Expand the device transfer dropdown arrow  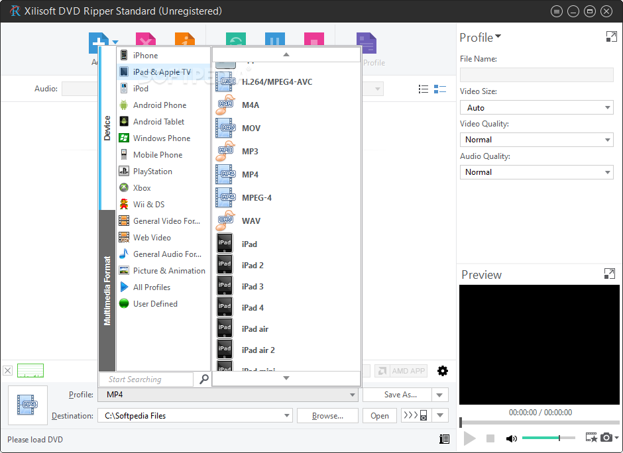[x=440, y=416]
